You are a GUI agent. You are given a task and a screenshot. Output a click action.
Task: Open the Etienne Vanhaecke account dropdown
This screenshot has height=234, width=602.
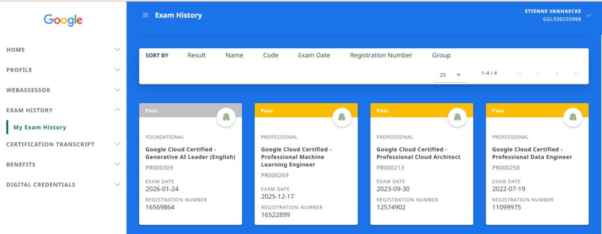click(x=589, y=15)
